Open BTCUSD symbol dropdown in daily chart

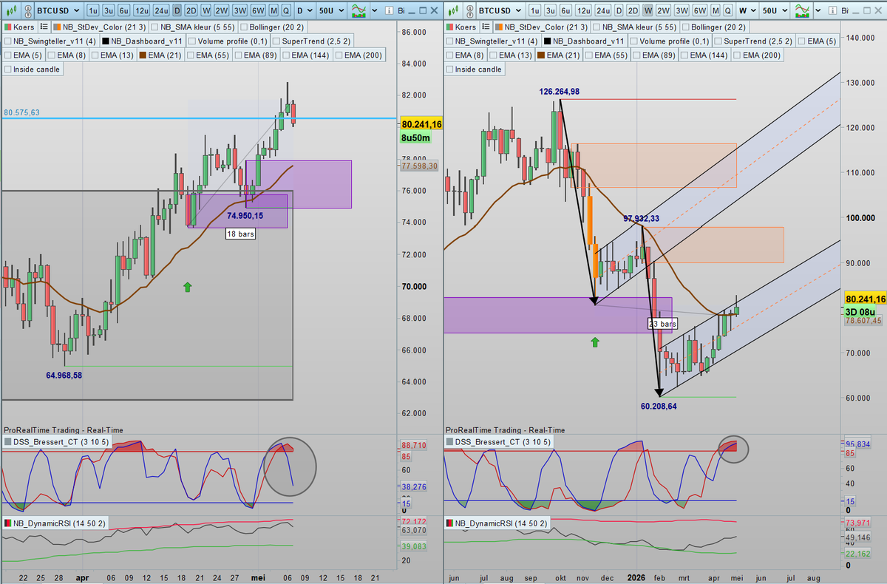coord(58,11)
